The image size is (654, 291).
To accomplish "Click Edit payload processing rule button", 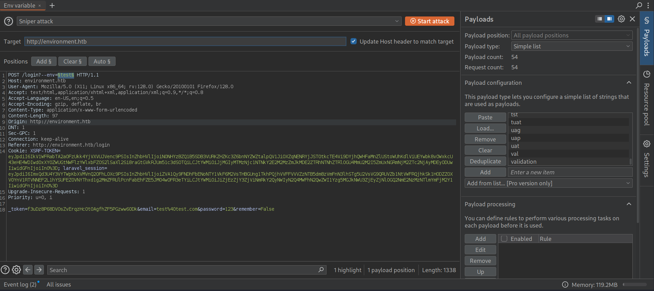I will coord(480,250).
